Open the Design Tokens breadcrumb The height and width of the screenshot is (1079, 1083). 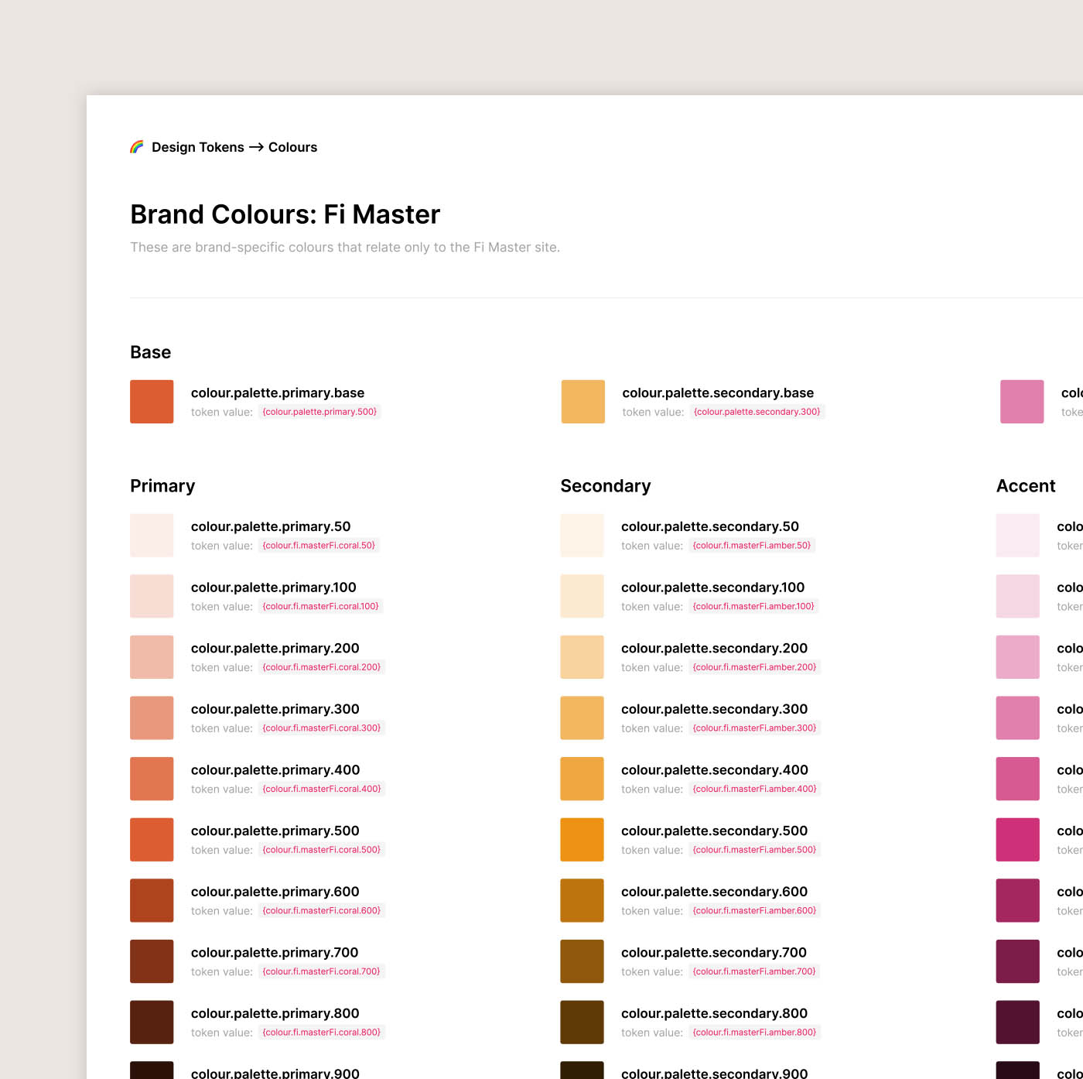[198, 147]
